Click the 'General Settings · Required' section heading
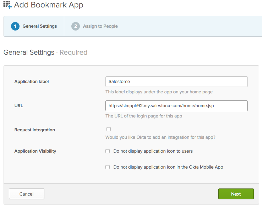 (x=45, y=52)
